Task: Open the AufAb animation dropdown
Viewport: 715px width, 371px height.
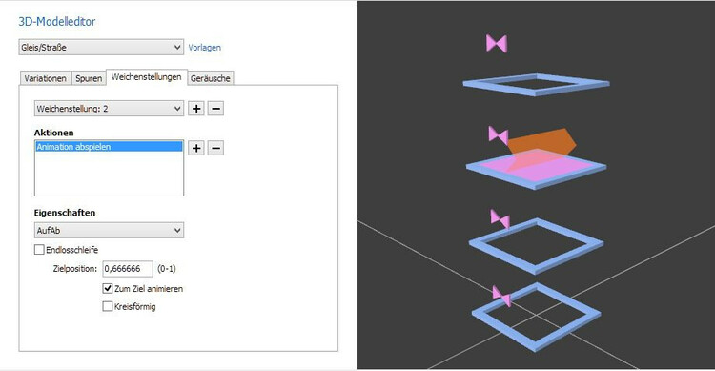Action: coord(109,231)
